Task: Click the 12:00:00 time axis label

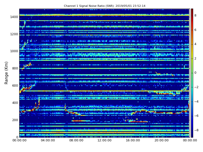Action: click(105, 140)
